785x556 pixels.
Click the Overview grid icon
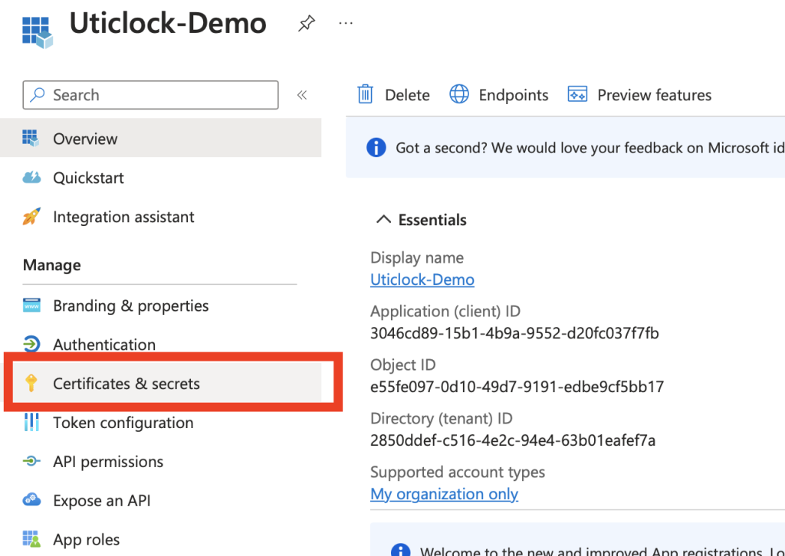point(31,139)
